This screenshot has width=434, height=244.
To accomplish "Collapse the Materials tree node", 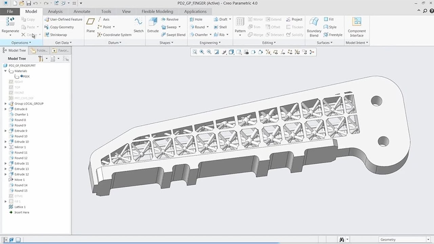I will [x=5, y=71].
